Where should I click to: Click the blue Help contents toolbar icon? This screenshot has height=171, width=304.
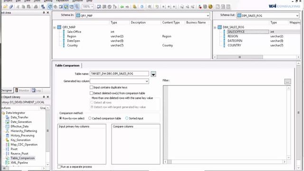click(x=142, y=7)
